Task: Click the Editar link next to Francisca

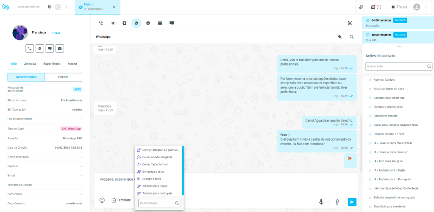Action: point(56,33)
